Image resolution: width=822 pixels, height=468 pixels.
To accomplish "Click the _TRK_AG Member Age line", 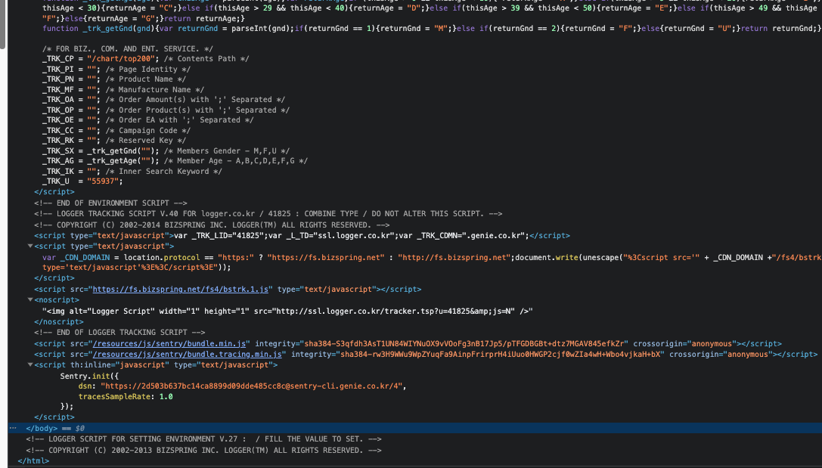I will click(175, 161).
